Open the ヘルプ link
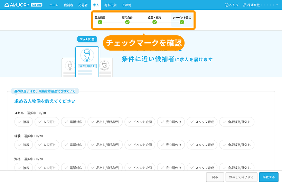Viewport: 282px width, 184px height. (x=232, y=5)
